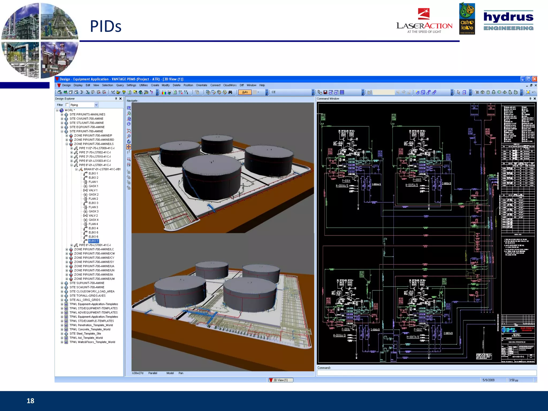Click the Zoom In magnifier tool
The width and height of the screenshot is (548, 411).
[x=129, y=136]
